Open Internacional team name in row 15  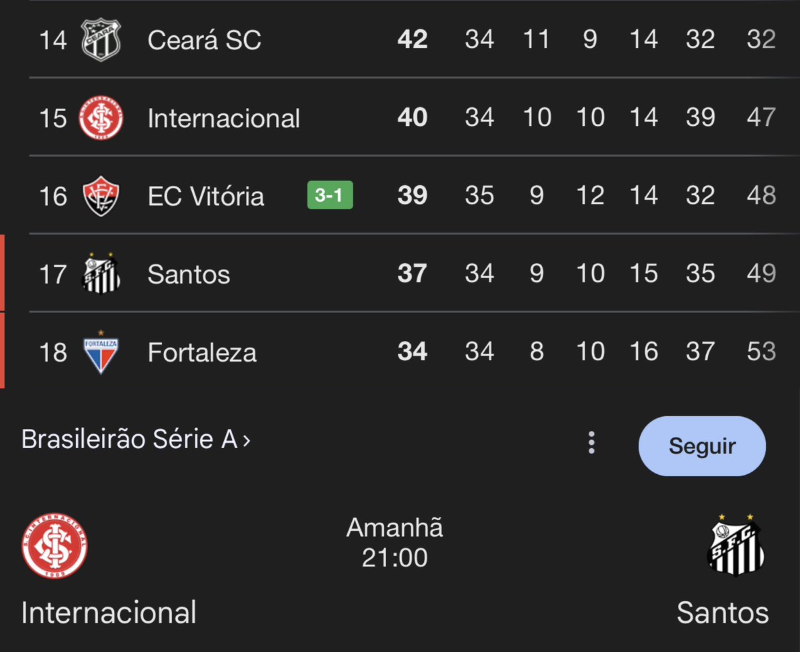point(224,119)
